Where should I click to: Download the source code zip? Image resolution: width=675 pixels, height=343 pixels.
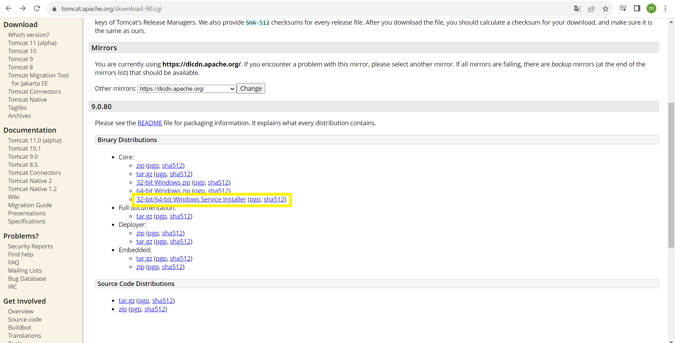[x=123, y=309]
